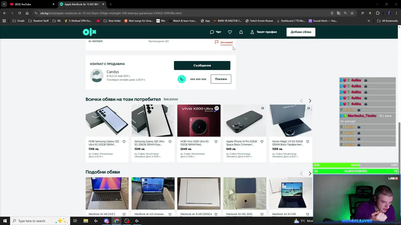Select the Apple MacBook Air OLX tab
Viewport: 401px width, 225px height.
click(81, 4)
